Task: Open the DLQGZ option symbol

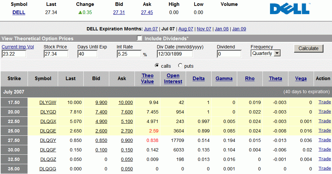Action: coord(48,159)
